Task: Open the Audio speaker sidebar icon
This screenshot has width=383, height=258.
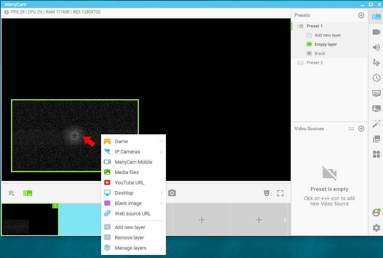Action: 377,47
